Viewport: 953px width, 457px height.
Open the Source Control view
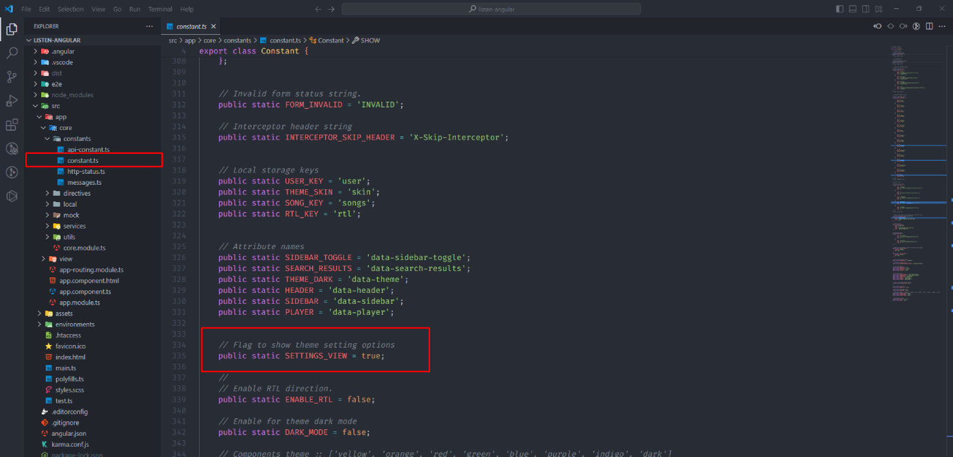[x=12, y=77]
